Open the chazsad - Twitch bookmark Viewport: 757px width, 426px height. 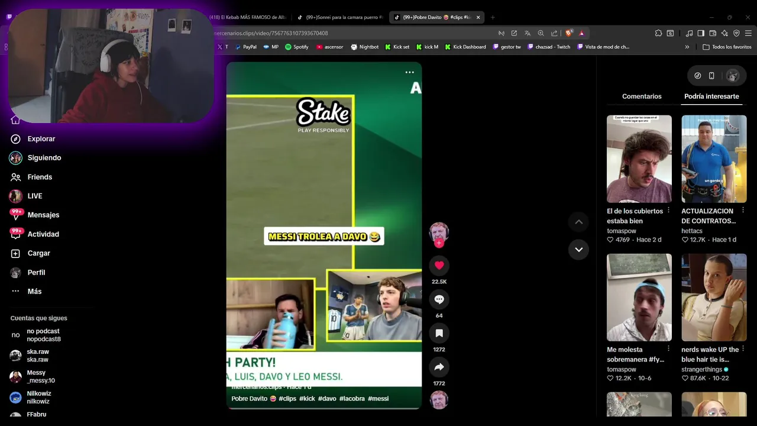pos(549,47)
